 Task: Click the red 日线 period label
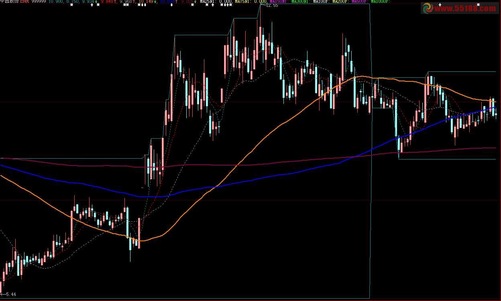point(24,2)
